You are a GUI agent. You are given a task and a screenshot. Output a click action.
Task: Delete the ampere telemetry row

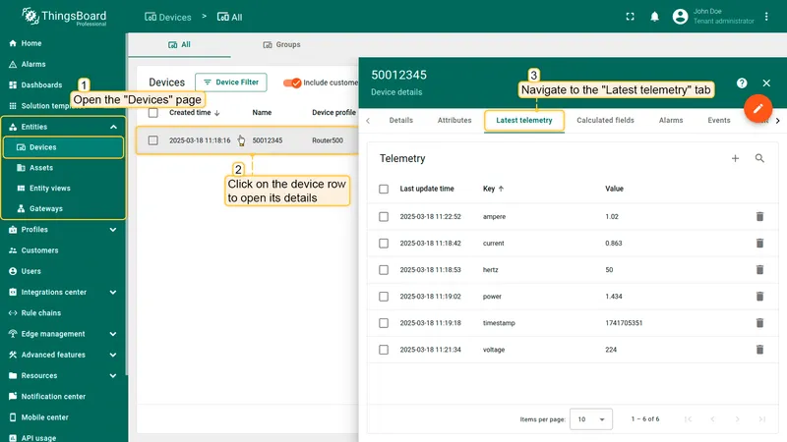point(759,216)
